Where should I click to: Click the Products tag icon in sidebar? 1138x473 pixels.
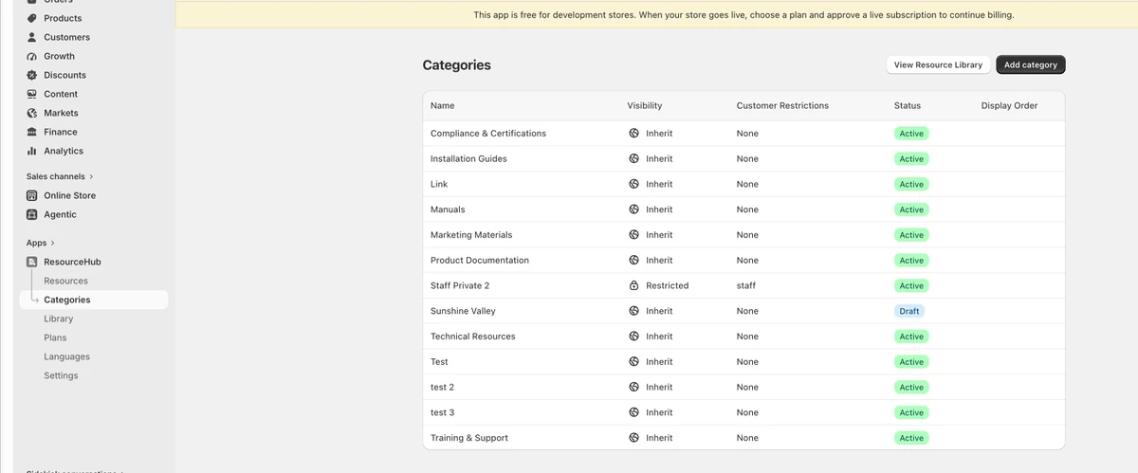[31, 18]
